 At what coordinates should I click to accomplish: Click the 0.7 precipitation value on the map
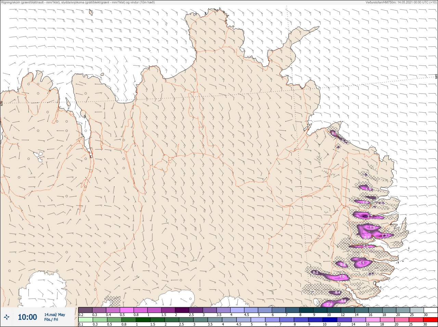tap(366, 237)
